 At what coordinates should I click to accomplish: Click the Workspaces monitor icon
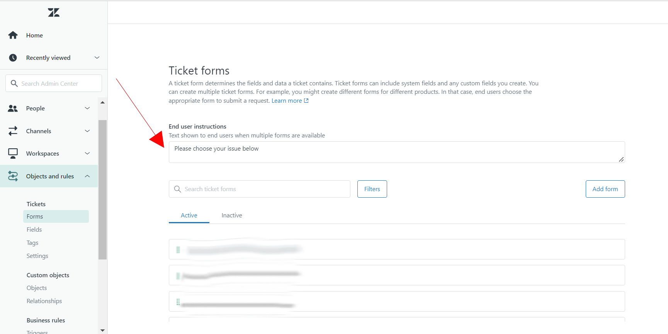pyautogui.click(x=13, y=154)
